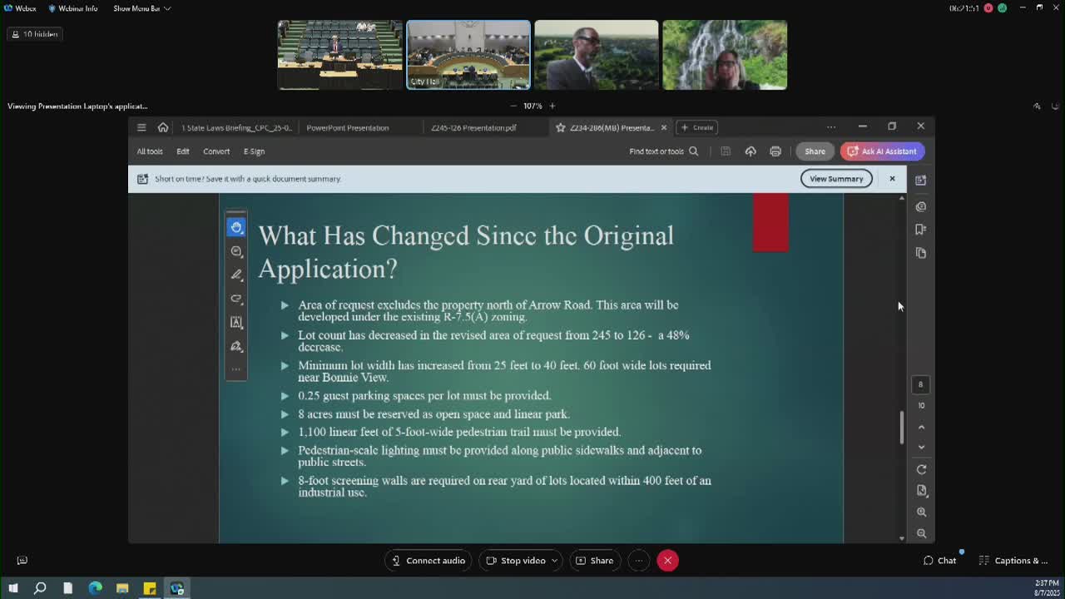Show the 10 hidden participants
1065x599 pixels.
click(x=34, y=34)
